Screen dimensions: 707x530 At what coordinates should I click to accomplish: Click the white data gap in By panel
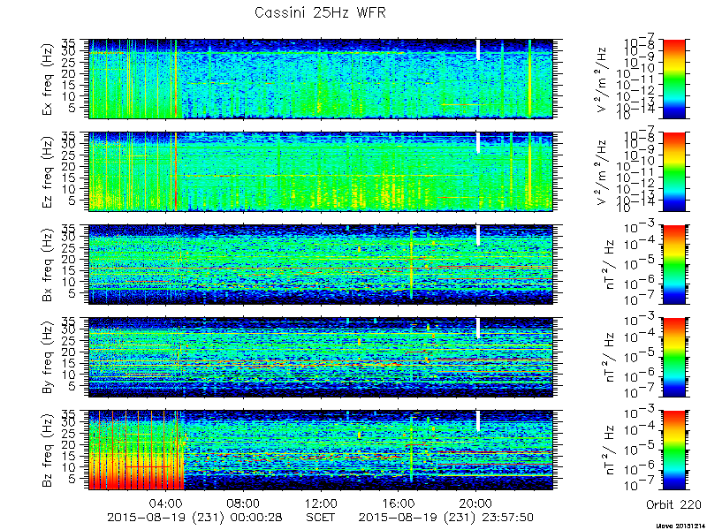coord(478,328)
